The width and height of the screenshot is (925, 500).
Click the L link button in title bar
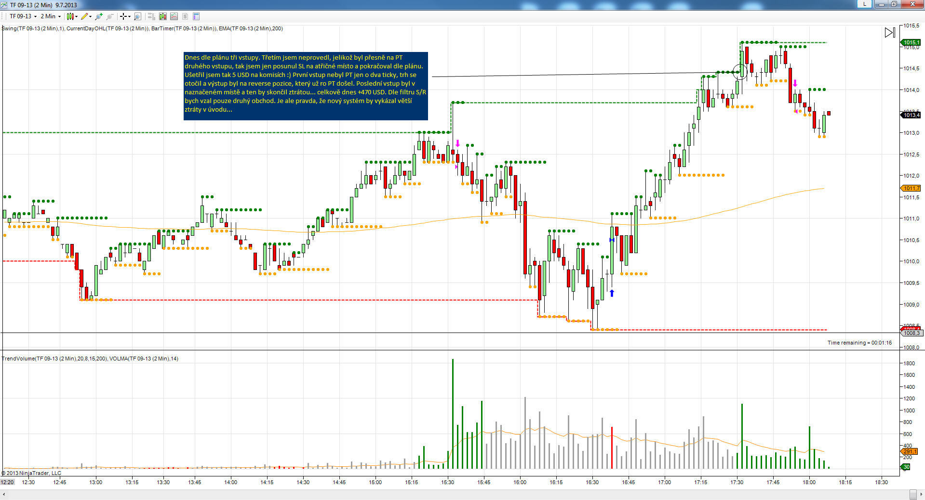click(x=865, y=4)
